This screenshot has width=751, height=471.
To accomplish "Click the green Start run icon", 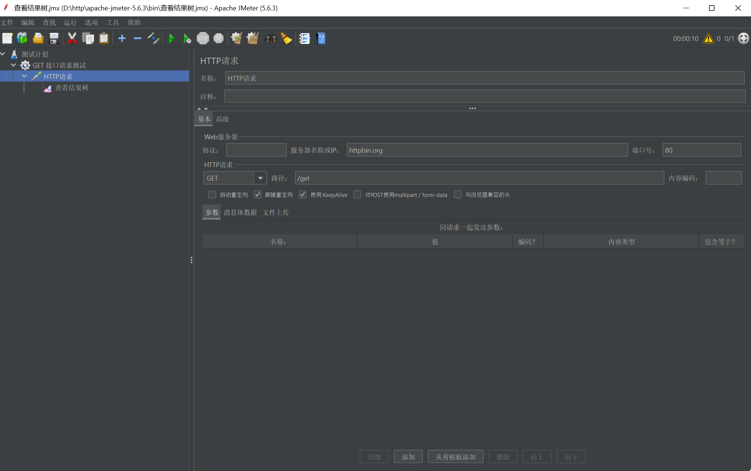I will (171, 38).
